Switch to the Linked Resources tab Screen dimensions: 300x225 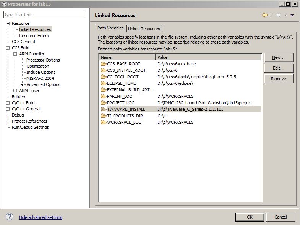pyautogui.click(x=144, y=29)
